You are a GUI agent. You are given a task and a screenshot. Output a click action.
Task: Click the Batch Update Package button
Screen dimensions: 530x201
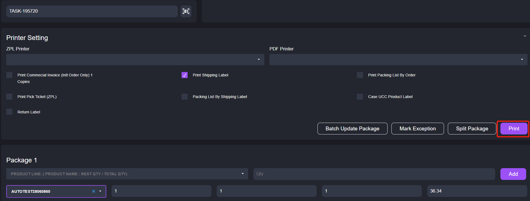pyautogui.click(x=352, y=129)
